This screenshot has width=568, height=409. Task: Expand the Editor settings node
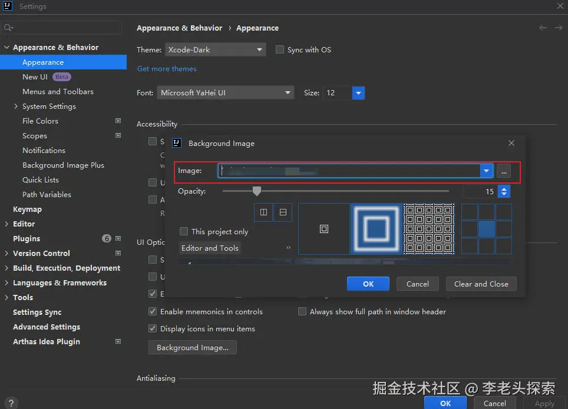pos(6,224)
